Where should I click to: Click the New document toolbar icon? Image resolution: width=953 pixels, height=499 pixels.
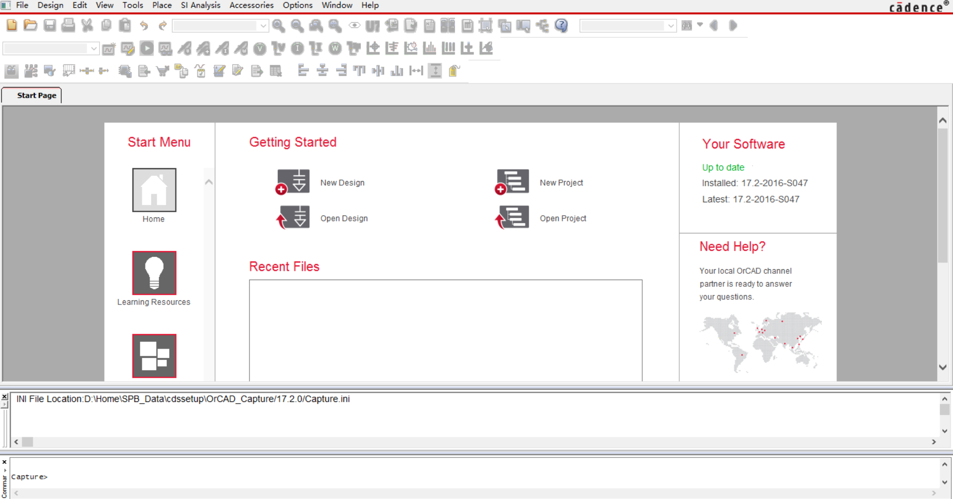click(11, 25)
